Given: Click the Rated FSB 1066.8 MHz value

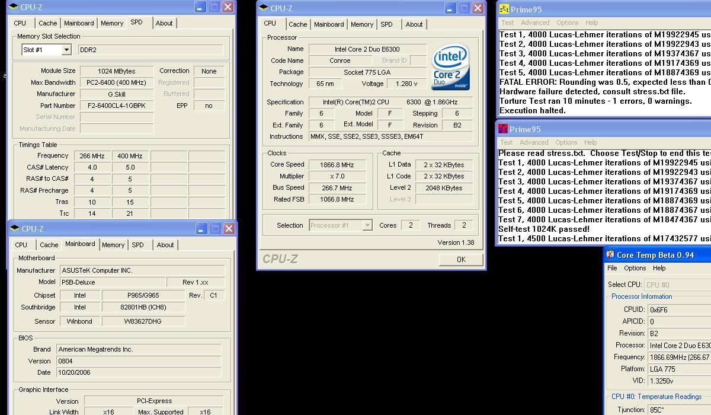Looking at the screenshot, I should 337,199.
